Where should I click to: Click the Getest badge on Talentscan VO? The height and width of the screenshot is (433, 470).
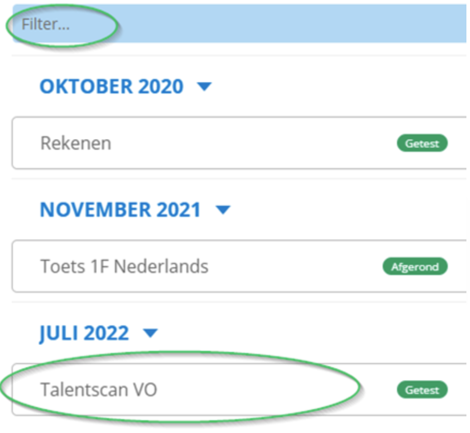[422, 390]
